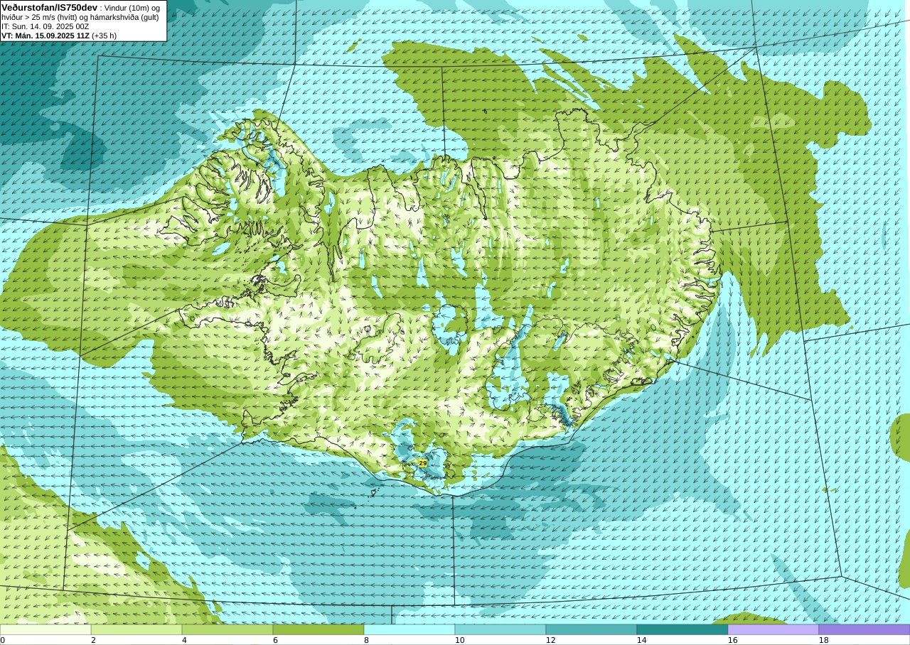The height and width of the screenshot is (645, 910).
Task: Click the 'VT: Mán. 15.09.2025 11Z' line
Action: [45, 36]
